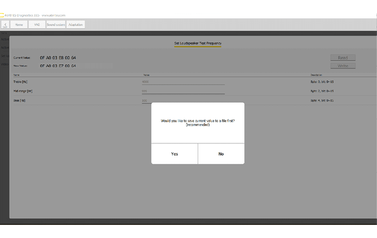
Task: Click the Bass [Hz] value field
Action: pyautogui.click(x=182, y=100)
